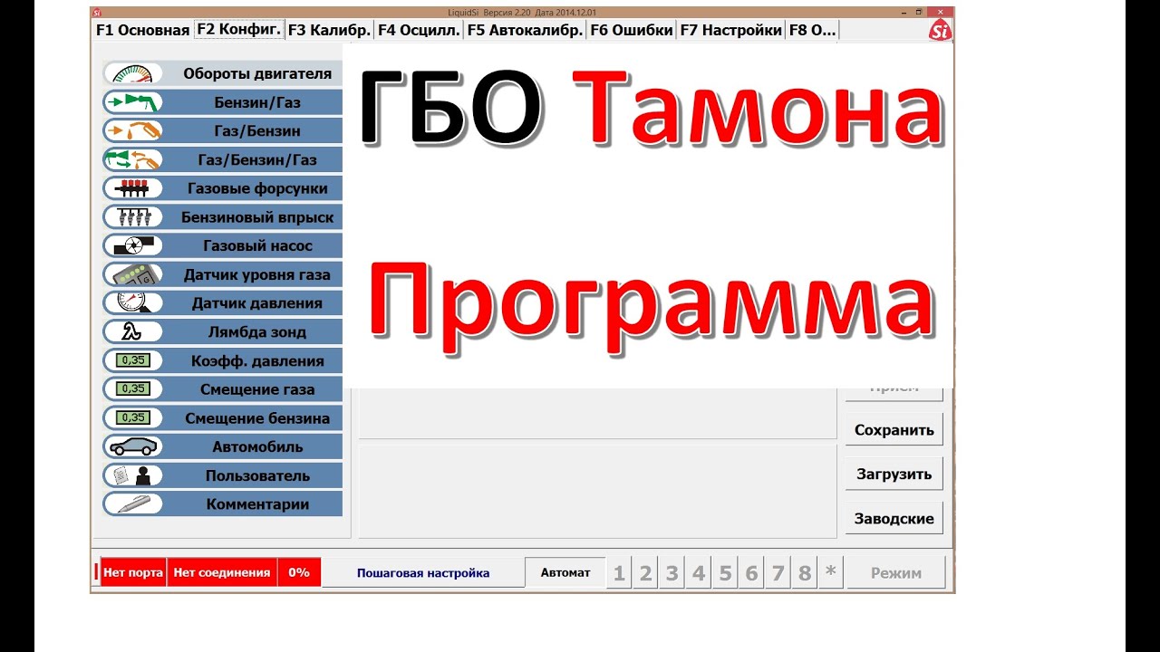Click the Сохранить button

click(894, 430)
